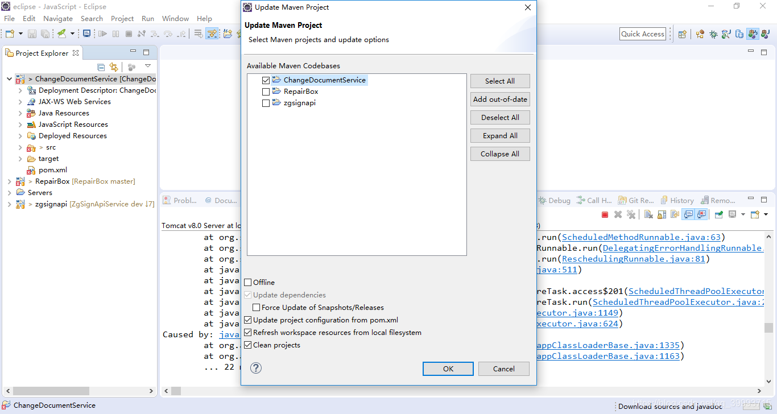
Task: Click the Save All toolbar icon
Action: [x=46, y=34]
